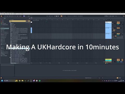125x94 pixels.
Task: Click the Link button
Action: click(5, 16)
